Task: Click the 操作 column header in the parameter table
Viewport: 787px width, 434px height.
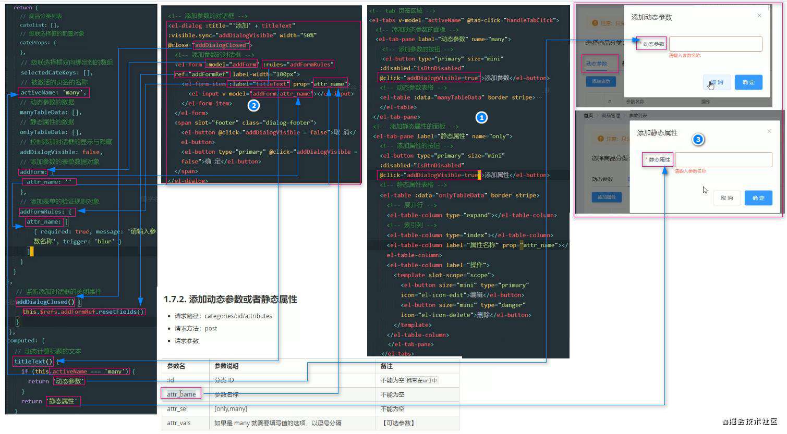Action: 705,102
